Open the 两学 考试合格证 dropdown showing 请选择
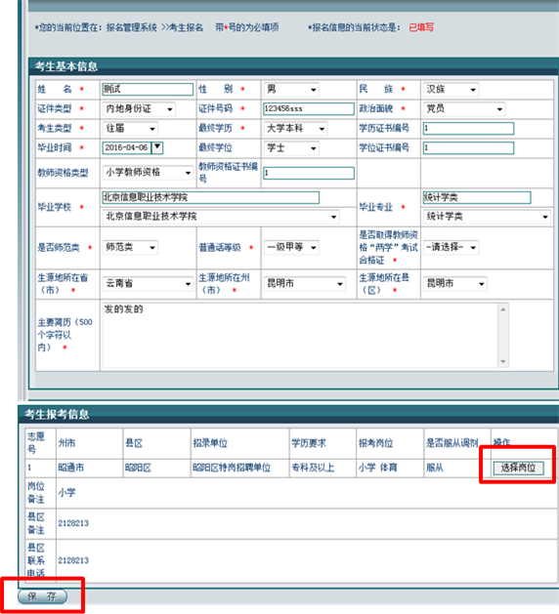Viewport: 559px width, 614px height. 451,248
